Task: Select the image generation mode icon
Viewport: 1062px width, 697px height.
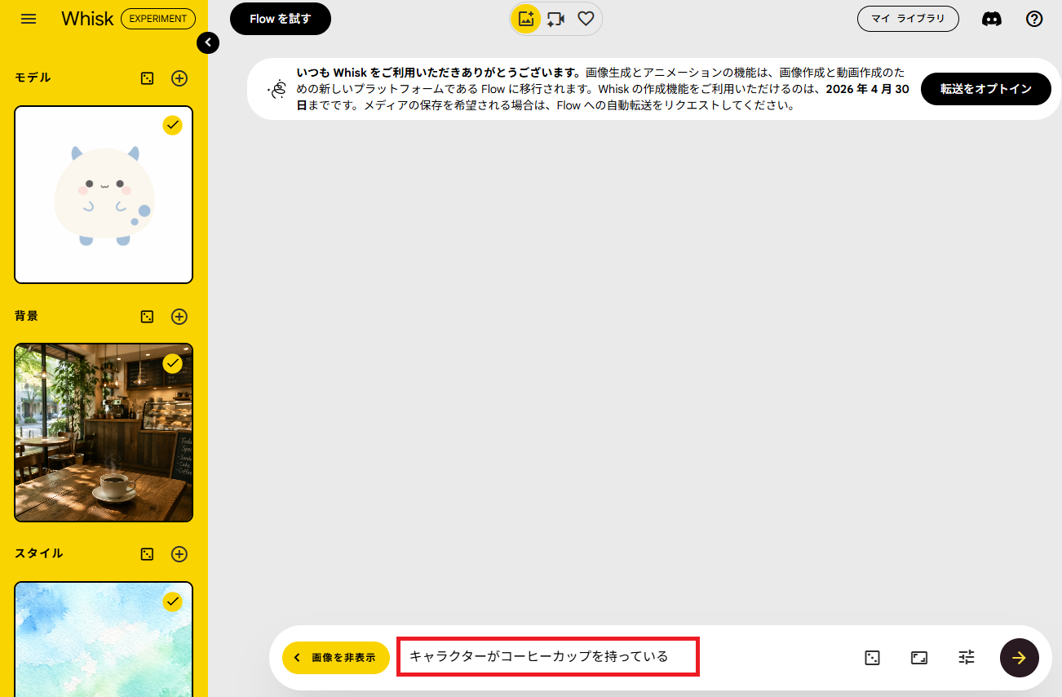Action: (526, 19)
